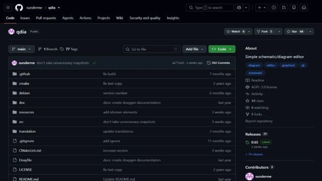This screenshot has height=181, width=322.
Task: Star the qdia repository
Action: point(295,32)
